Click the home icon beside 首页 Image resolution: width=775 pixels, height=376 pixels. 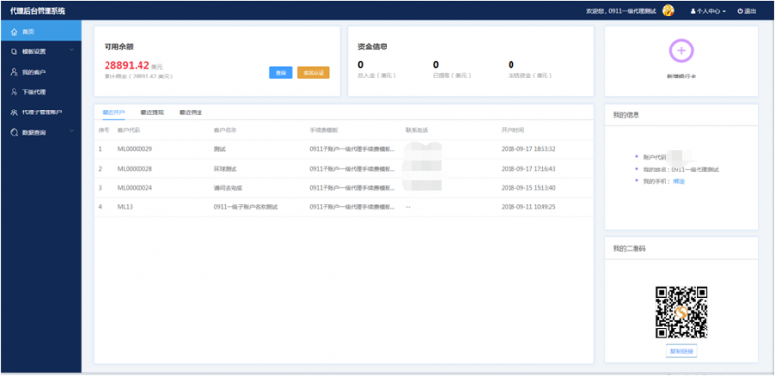point(14,32)
